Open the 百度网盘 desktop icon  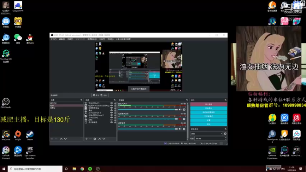point(296,135)
